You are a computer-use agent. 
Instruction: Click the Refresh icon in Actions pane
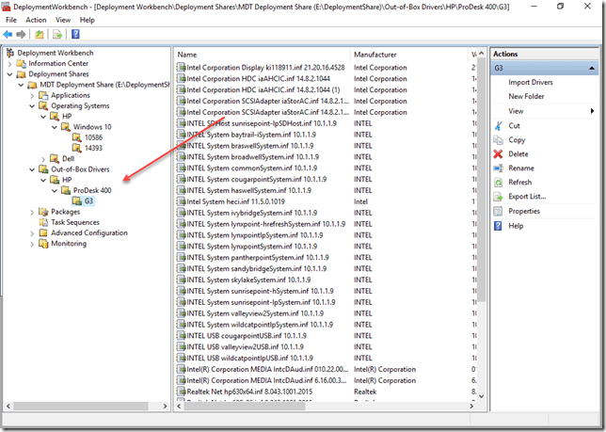(x=498, y=182)
